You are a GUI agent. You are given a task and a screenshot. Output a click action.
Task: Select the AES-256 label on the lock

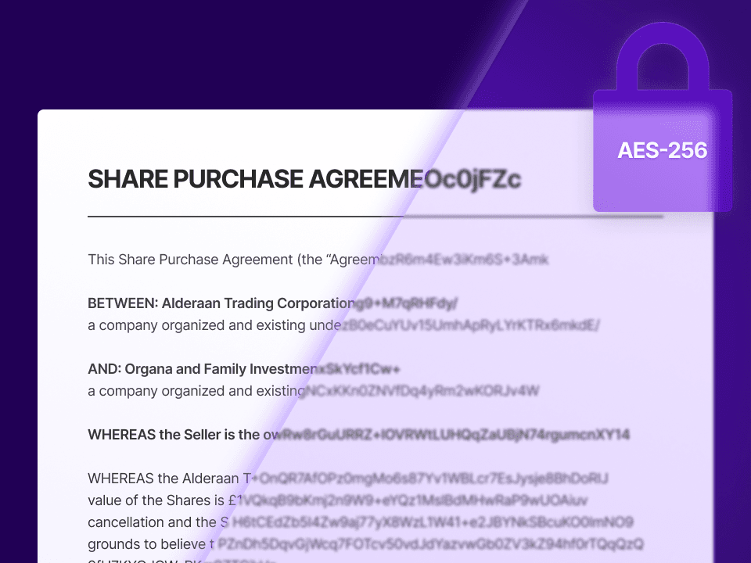[x=662, y=150]
